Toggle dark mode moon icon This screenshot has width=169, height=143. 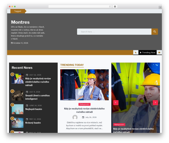pyautogui.click(x=136, y=52)
